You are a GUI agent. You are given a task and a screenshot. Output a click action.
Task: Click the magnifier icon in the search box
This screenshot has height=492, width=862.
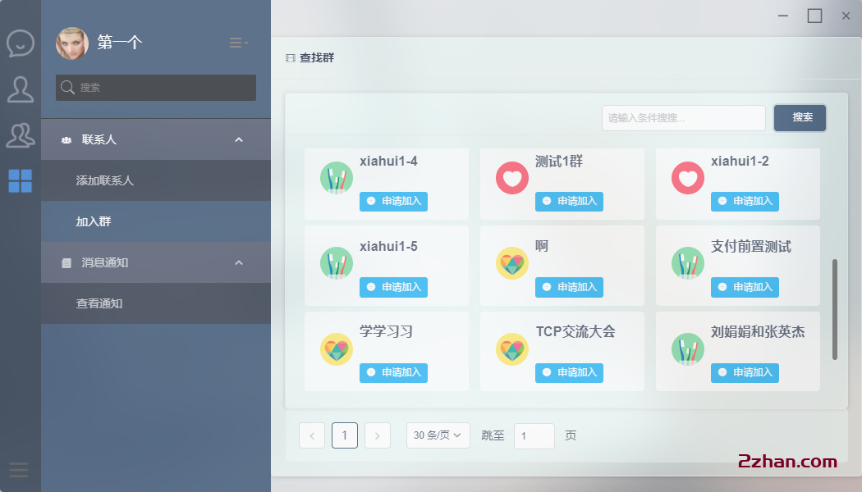pos(67,87)
